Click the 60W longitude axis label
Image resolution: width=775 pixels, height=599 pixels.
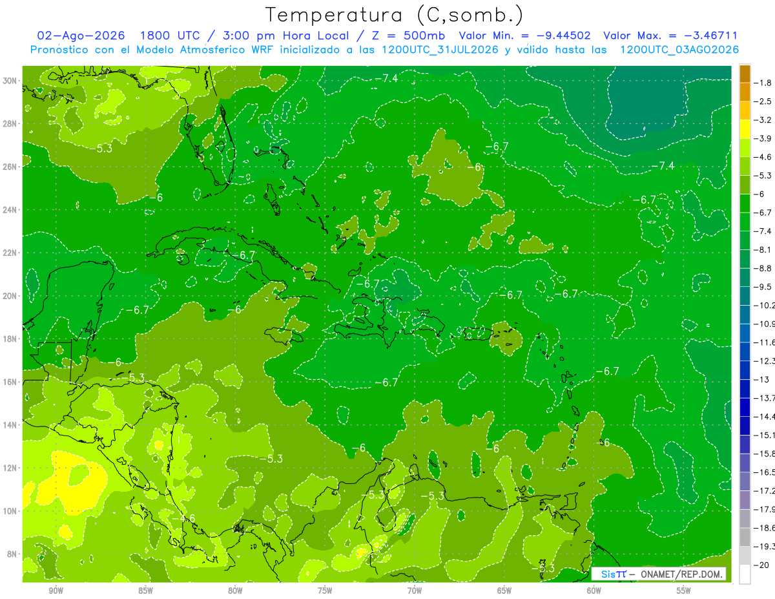[x=595, y=591]
